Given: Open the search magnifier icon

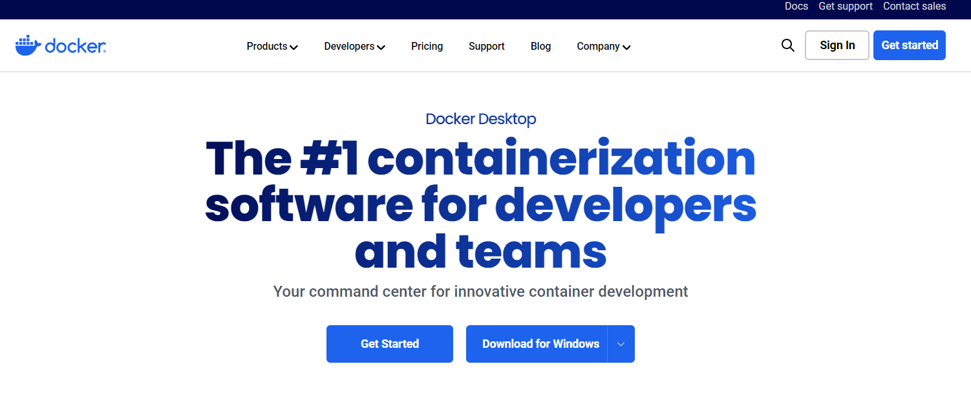Looking at the screenshot, I should coord(787,45).
